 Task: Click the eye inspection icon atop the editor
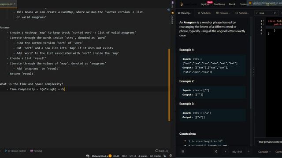click(169, 10)
